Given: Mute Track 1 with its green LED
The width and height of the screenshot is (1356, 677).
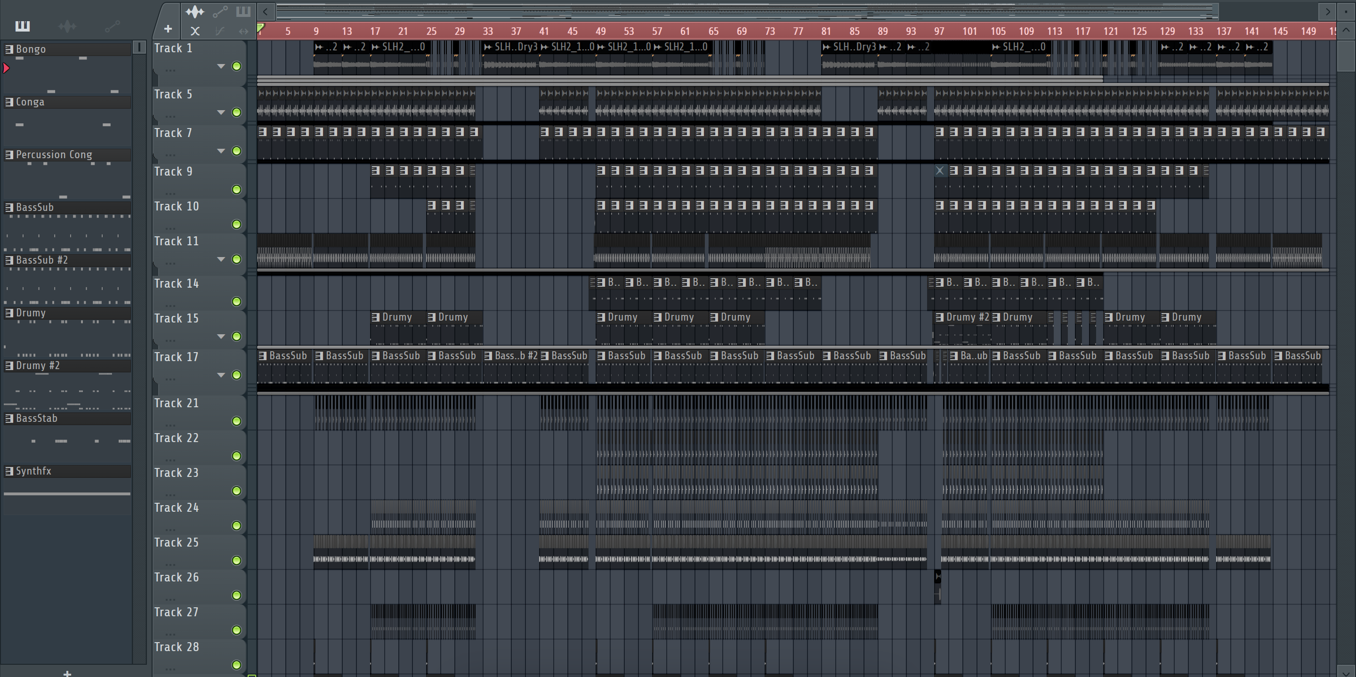Looking at the screenshot, I should tap(236, 66).
